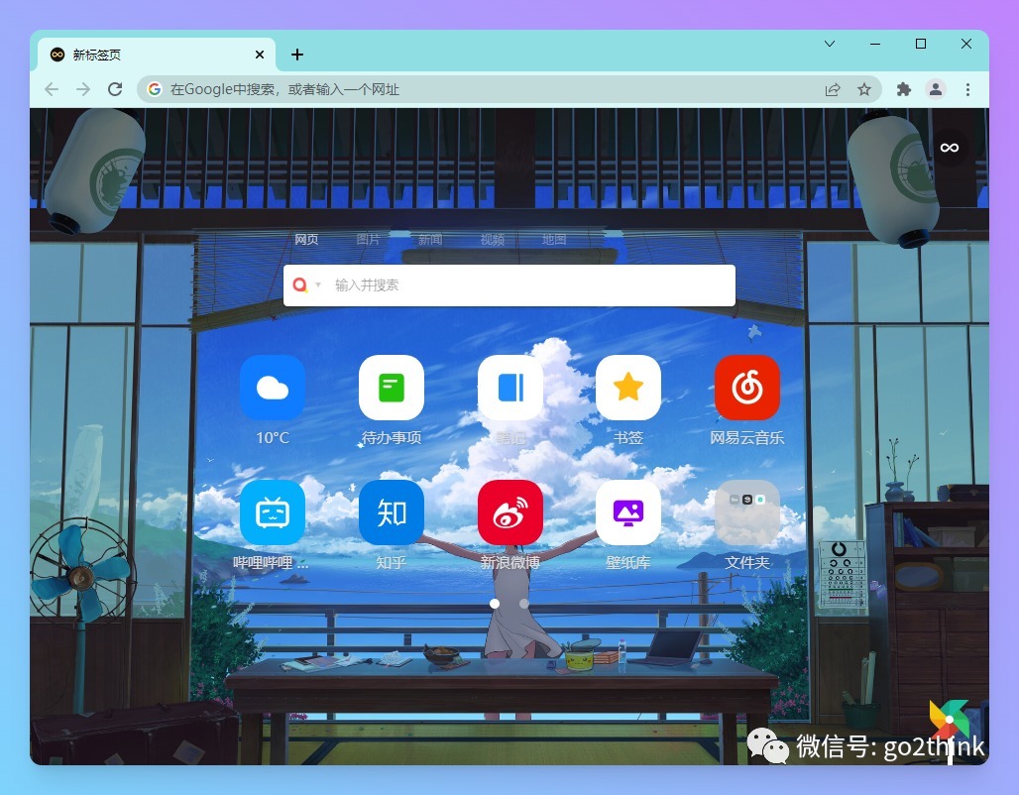This screenshot has width=1019, height=795.
Task: Select the 地图 search tab
Action: click(554, 239)
